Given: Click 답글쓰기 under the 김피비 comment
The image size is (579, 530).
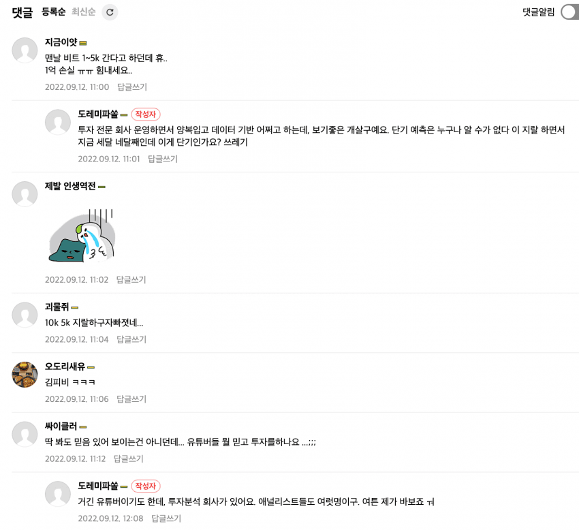Looking at the screenshot, I should click(x=131, y=399).
